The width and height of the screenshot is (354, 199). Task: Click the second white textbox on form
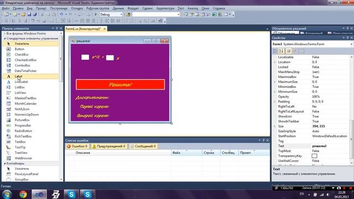pos(110,57)
